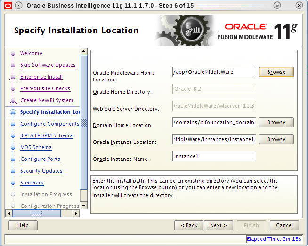
Task: Click the Oracle Instance Name label
Action: [x=121, y=159]
